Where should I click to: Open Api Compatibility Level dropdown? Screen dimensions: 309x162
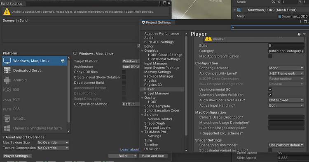click(x=286, y=73)
